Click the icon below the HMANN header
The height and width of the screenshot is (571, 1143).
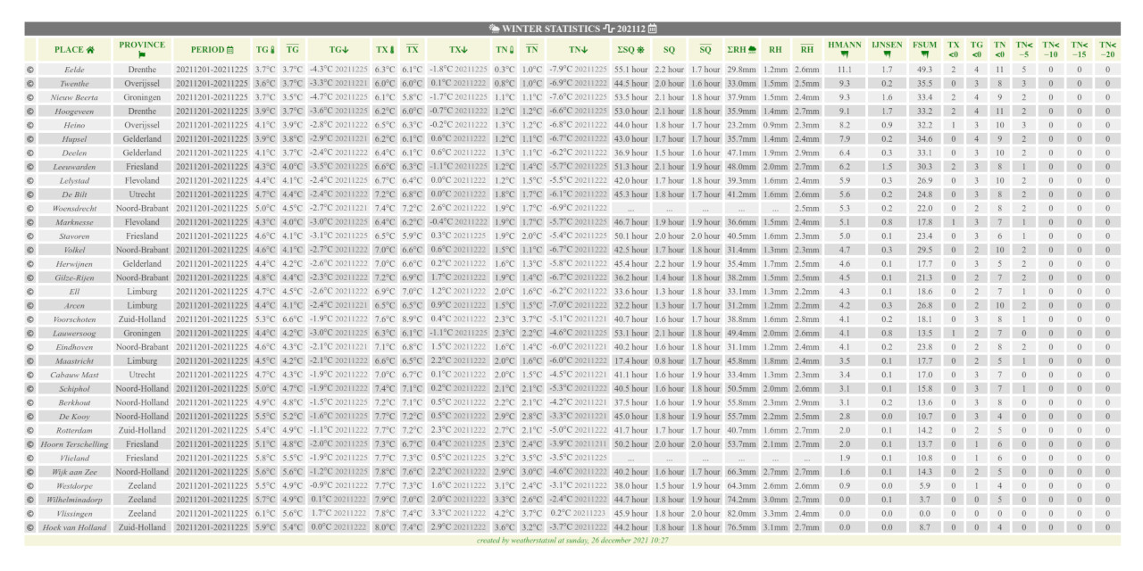844,55
